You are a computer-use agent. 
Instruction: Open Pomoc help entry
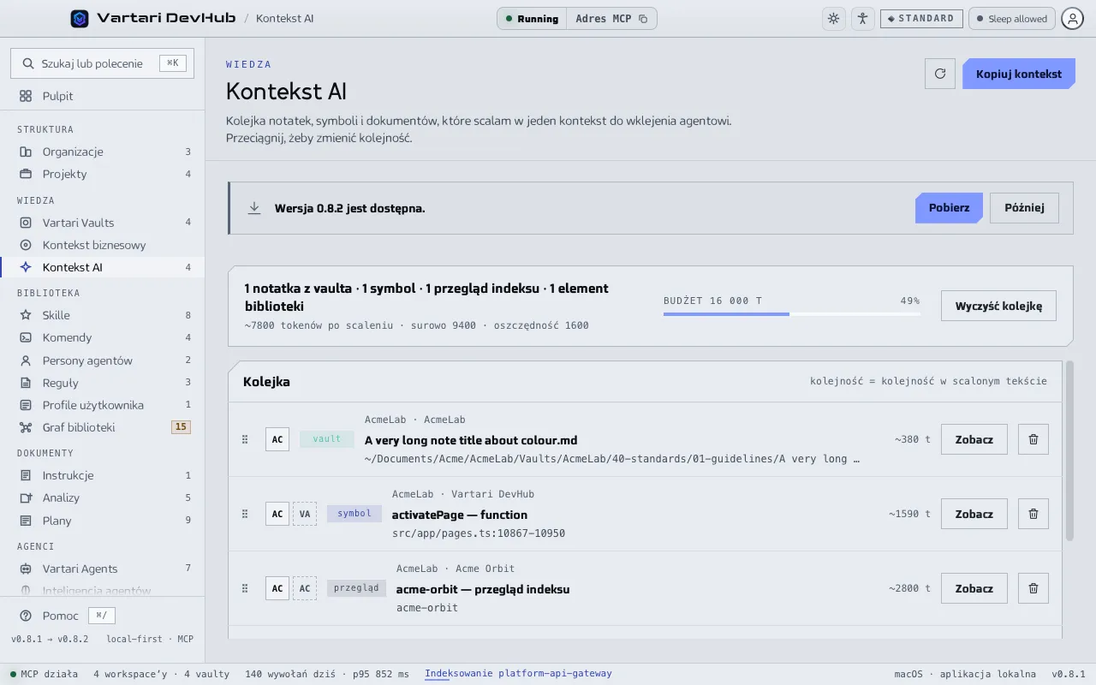click(x=67, y=616)
